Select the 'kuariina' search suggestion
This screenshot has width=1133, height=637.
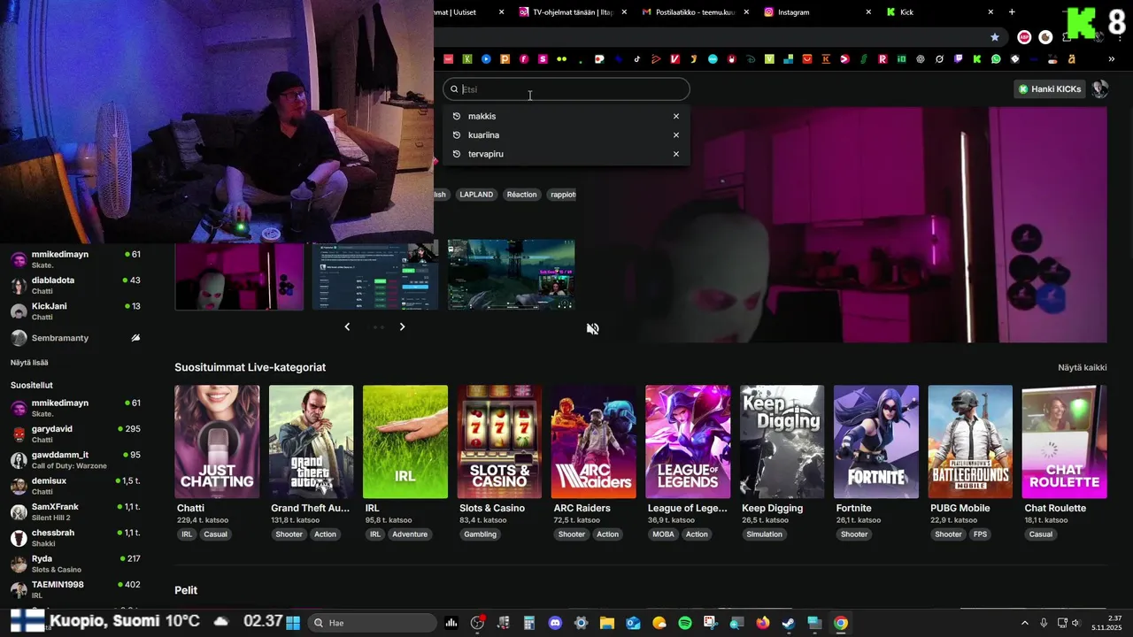tap(566, 135)
